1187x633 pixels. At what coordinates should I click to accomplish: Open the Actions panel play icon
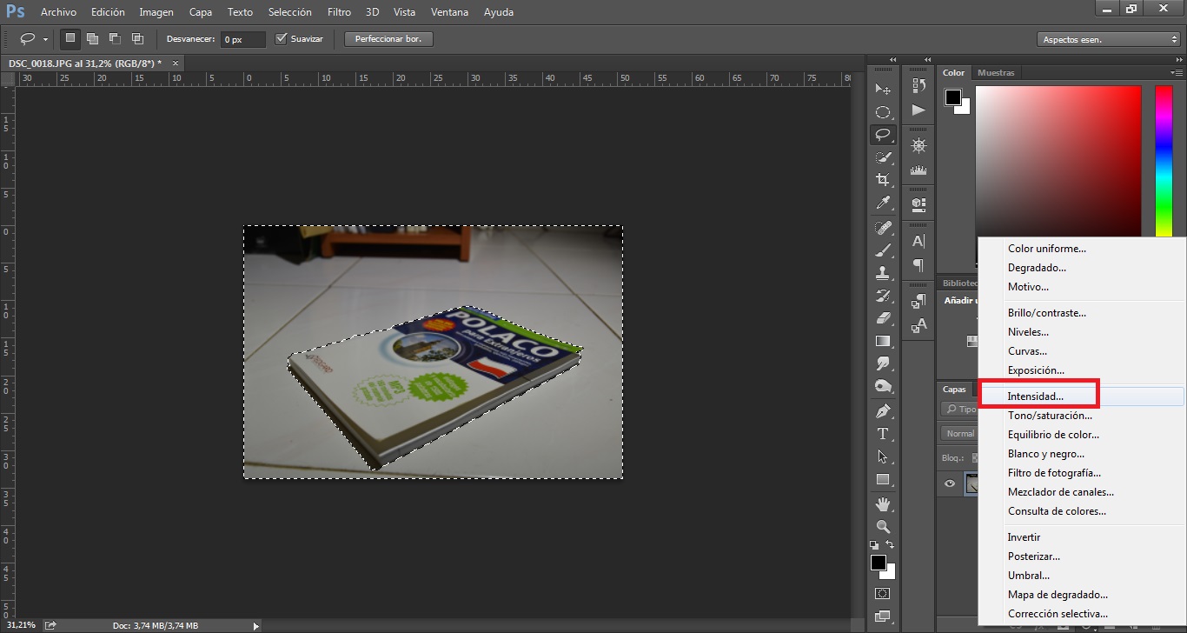coord(918,110)
